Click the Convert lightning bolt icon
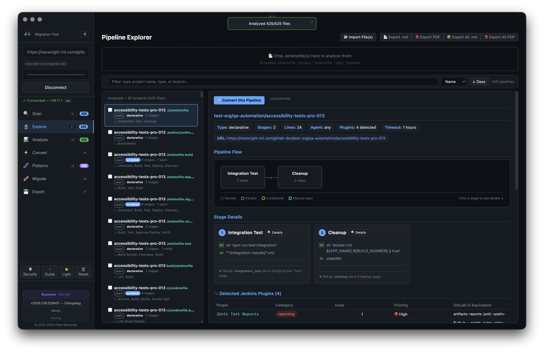The image size is (544, 353). pos(26,152)
